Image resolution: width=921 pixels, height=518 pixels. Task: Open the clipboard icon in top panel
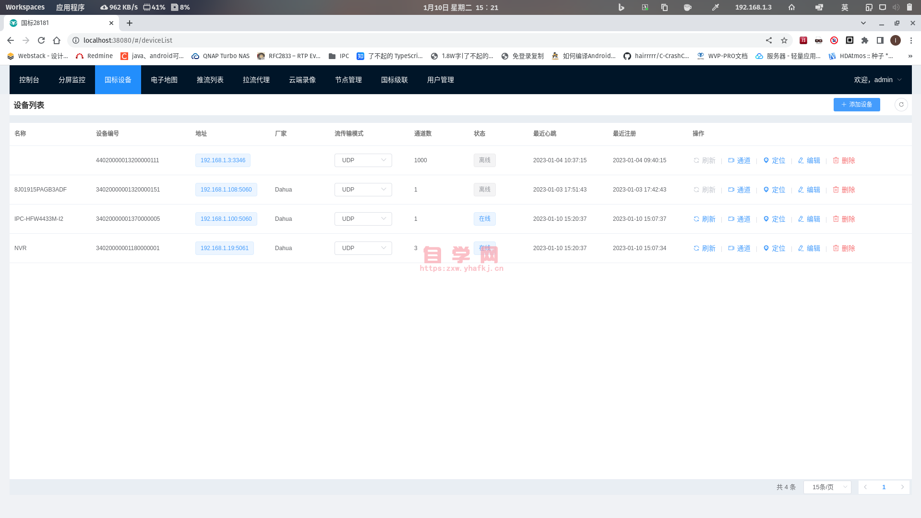[x=665, y=7]
